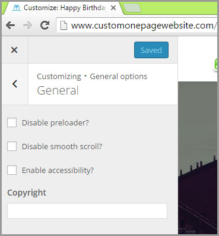The width and height of the screenshot is (219, 236).
Task: Open a new tab with the blank tab button
Action: pos(132,8)
